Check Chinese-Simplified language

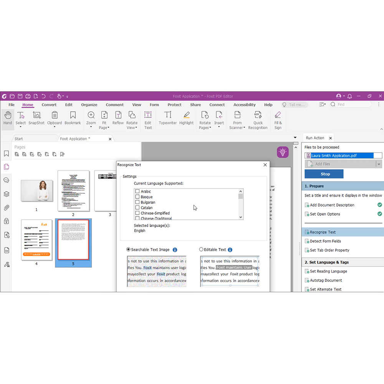click(137, 213)
